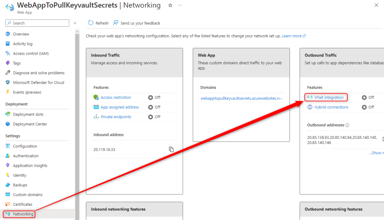Click inside the sidebar Search box
Viewport: 384px width, 220px height.
tap(37, 23)
